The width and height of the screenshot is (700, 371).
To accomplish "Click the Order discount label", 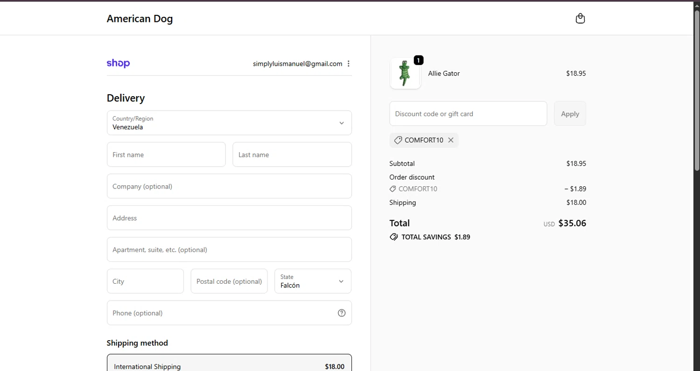I will tap(412, 177).
